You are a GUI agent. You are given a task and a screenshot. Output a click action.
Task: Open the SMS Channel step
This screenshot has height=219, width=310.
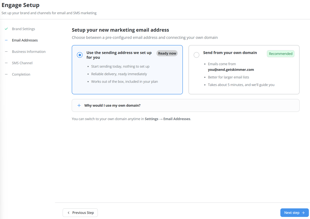click(22, 63)
